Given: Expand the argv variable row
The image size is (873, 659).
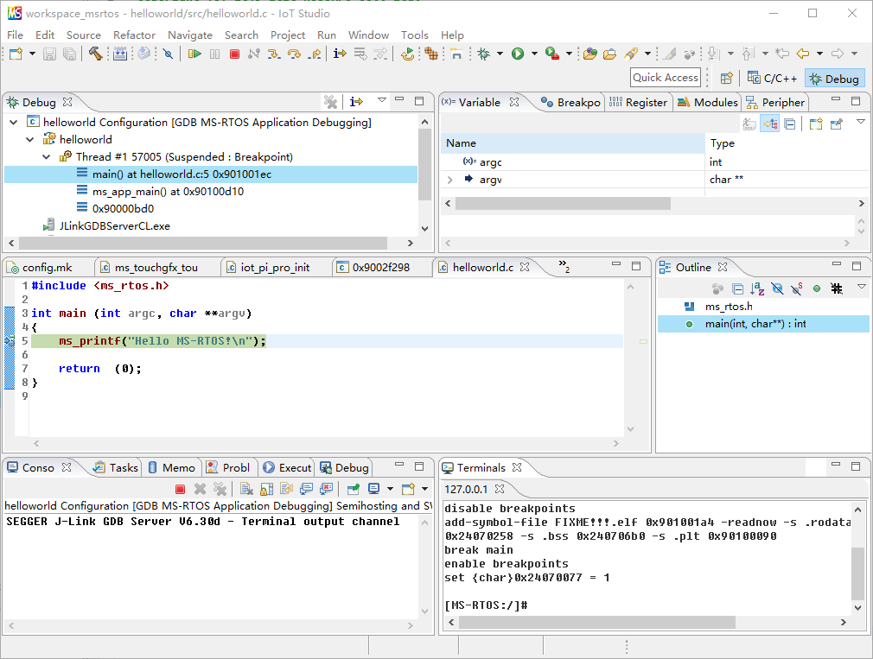Looking at the screenshot, I should (449, 180).
